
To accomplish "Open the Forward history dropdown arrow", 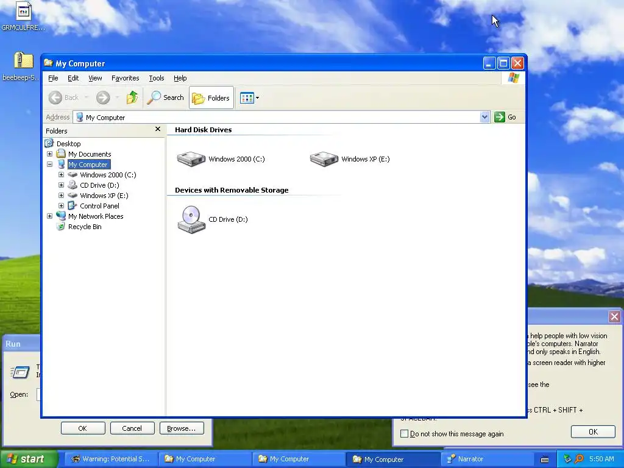I will pos(117,97).
